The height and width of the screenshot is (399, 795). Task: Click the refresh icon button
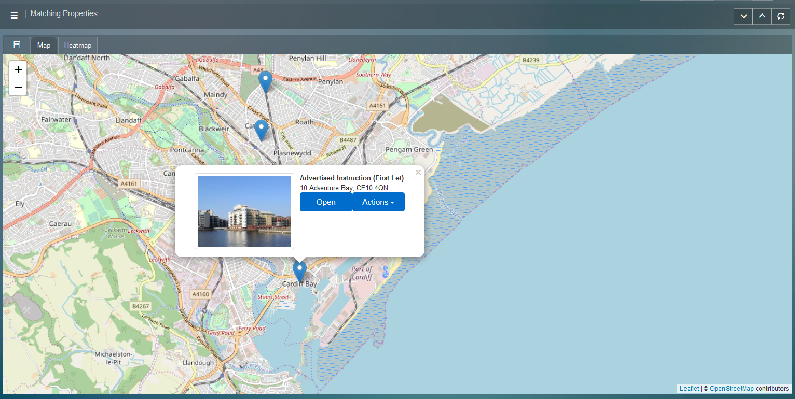(x=780, y=17)
